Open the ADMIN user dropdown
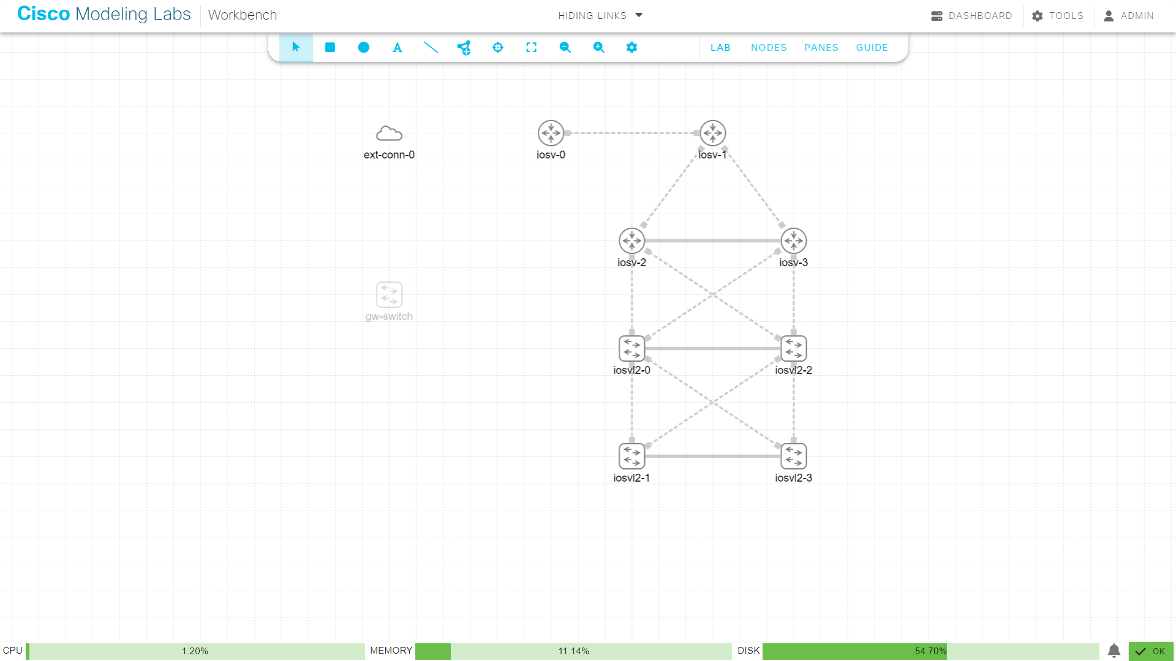The height and width of the screenshot is (661, 1176). point(1129,15)
